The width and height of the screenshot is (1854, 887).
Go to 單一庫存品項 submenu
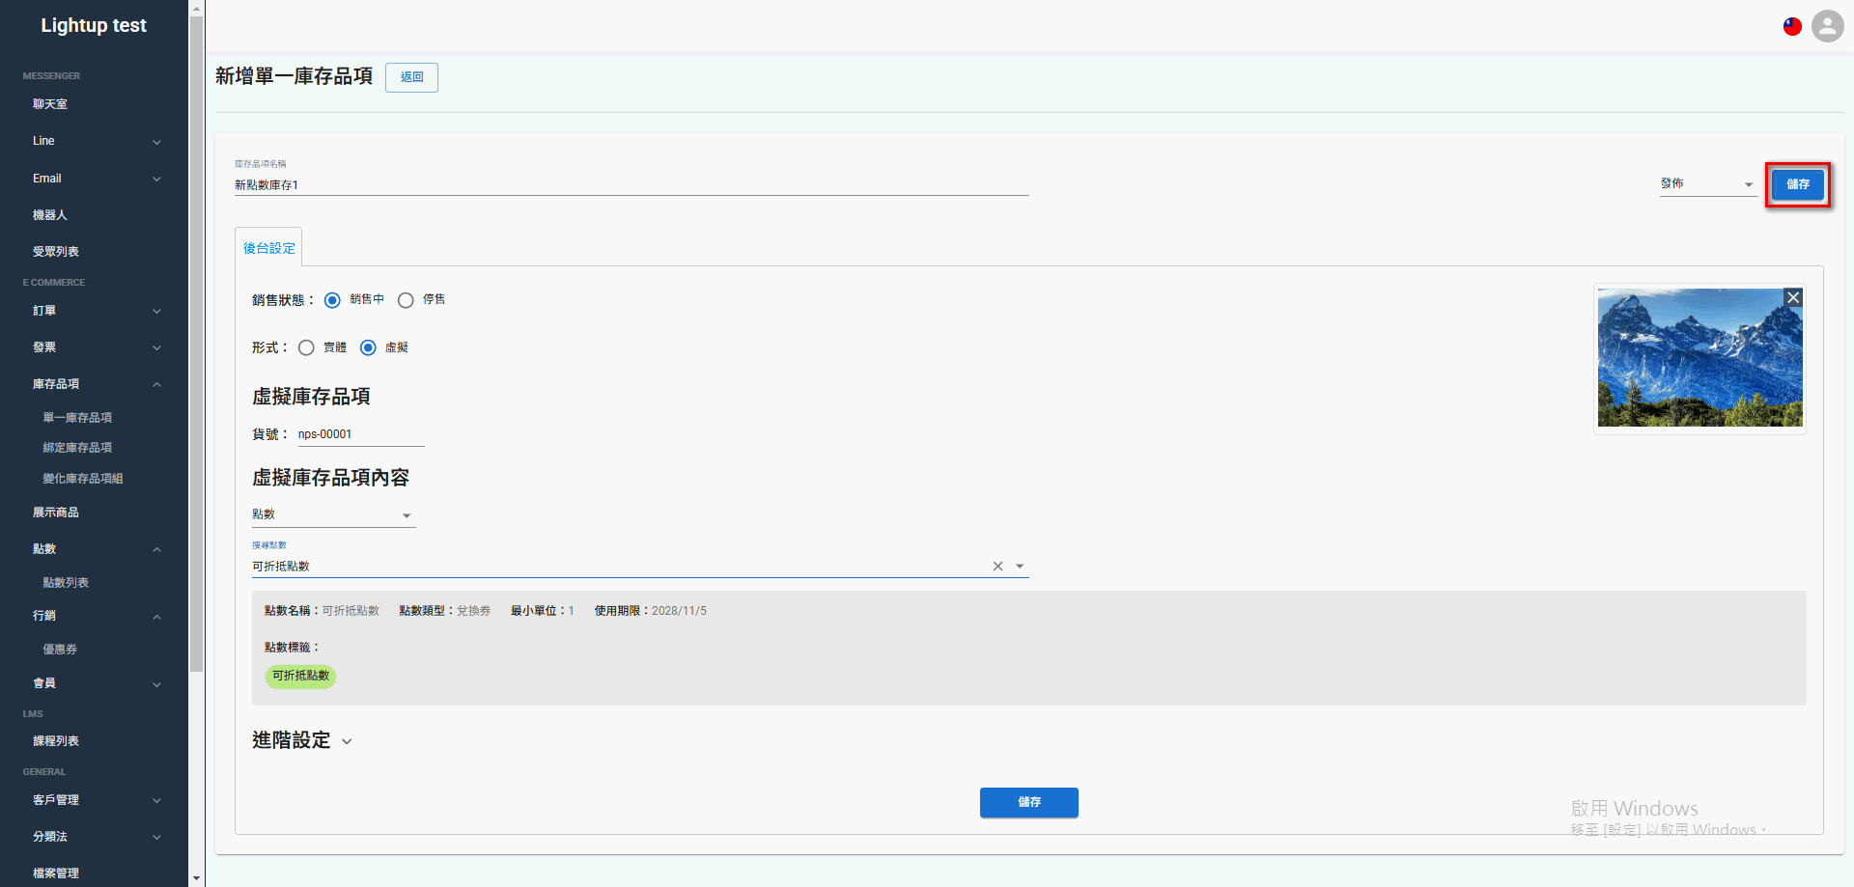point(77,418)
